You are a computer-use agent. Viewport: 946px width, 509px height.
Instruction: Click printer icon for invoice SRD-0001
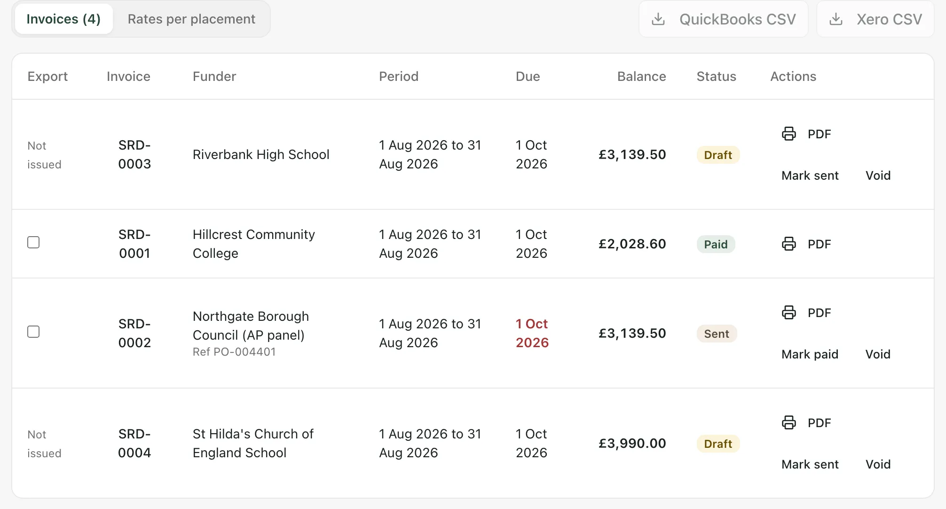789,244
